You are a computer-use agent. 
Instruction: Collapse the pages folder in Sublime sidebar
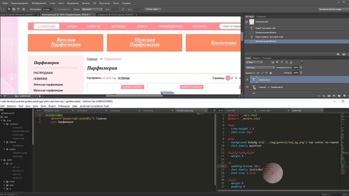pyautogui.click(x=4, y=149)
